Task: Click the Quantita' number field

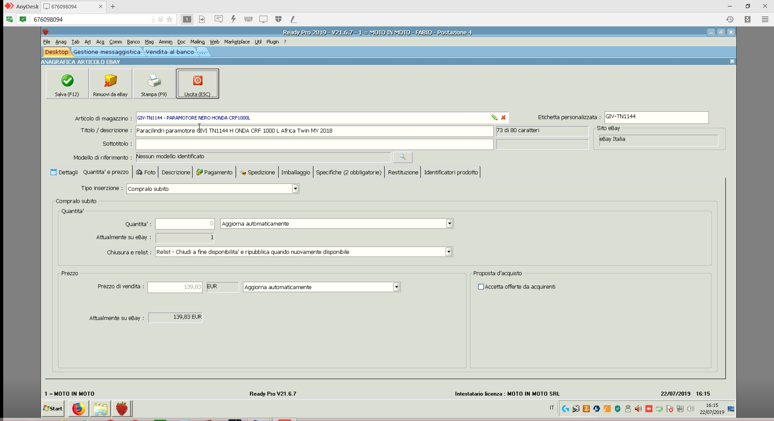Action: [x=185, y=224]
